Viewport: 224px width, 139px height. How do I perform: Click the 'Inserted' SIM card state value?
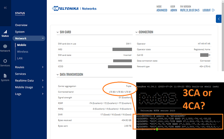click(127, 55)
